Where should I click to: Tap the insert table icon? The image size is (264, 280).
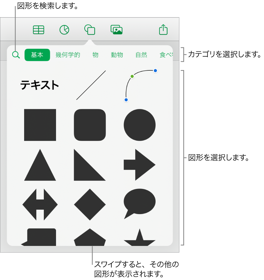click(39, 30)
